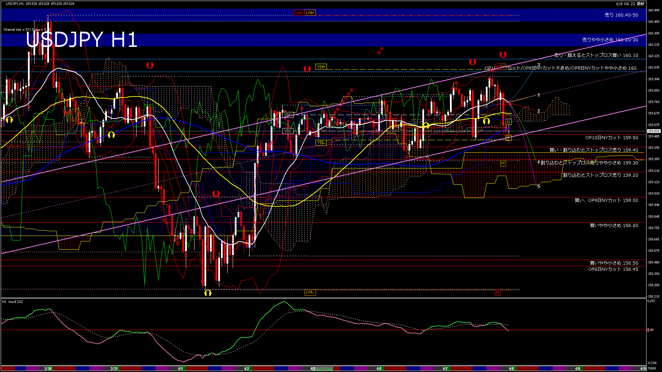Screen dimensions: 662x372
Task: Click the YDL yesterday-low label box
Action: [321, 143]
